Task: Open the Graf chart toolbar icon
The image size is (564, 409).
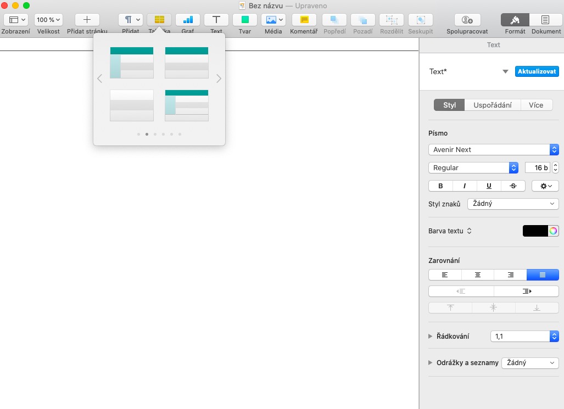Action: tap(188, 20)
